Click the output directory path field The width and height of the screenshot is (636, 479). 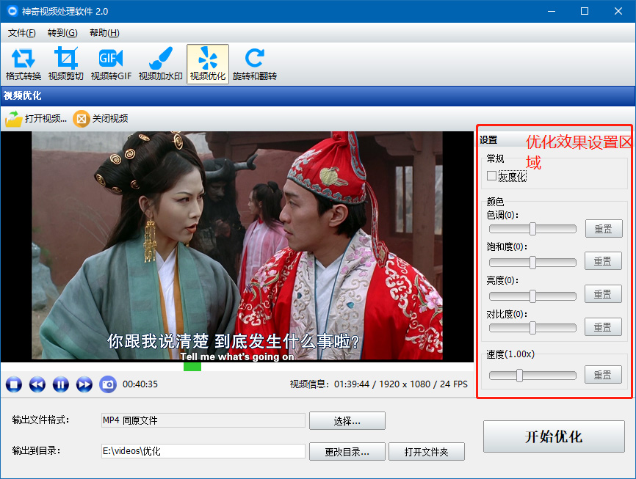[203, 451]
